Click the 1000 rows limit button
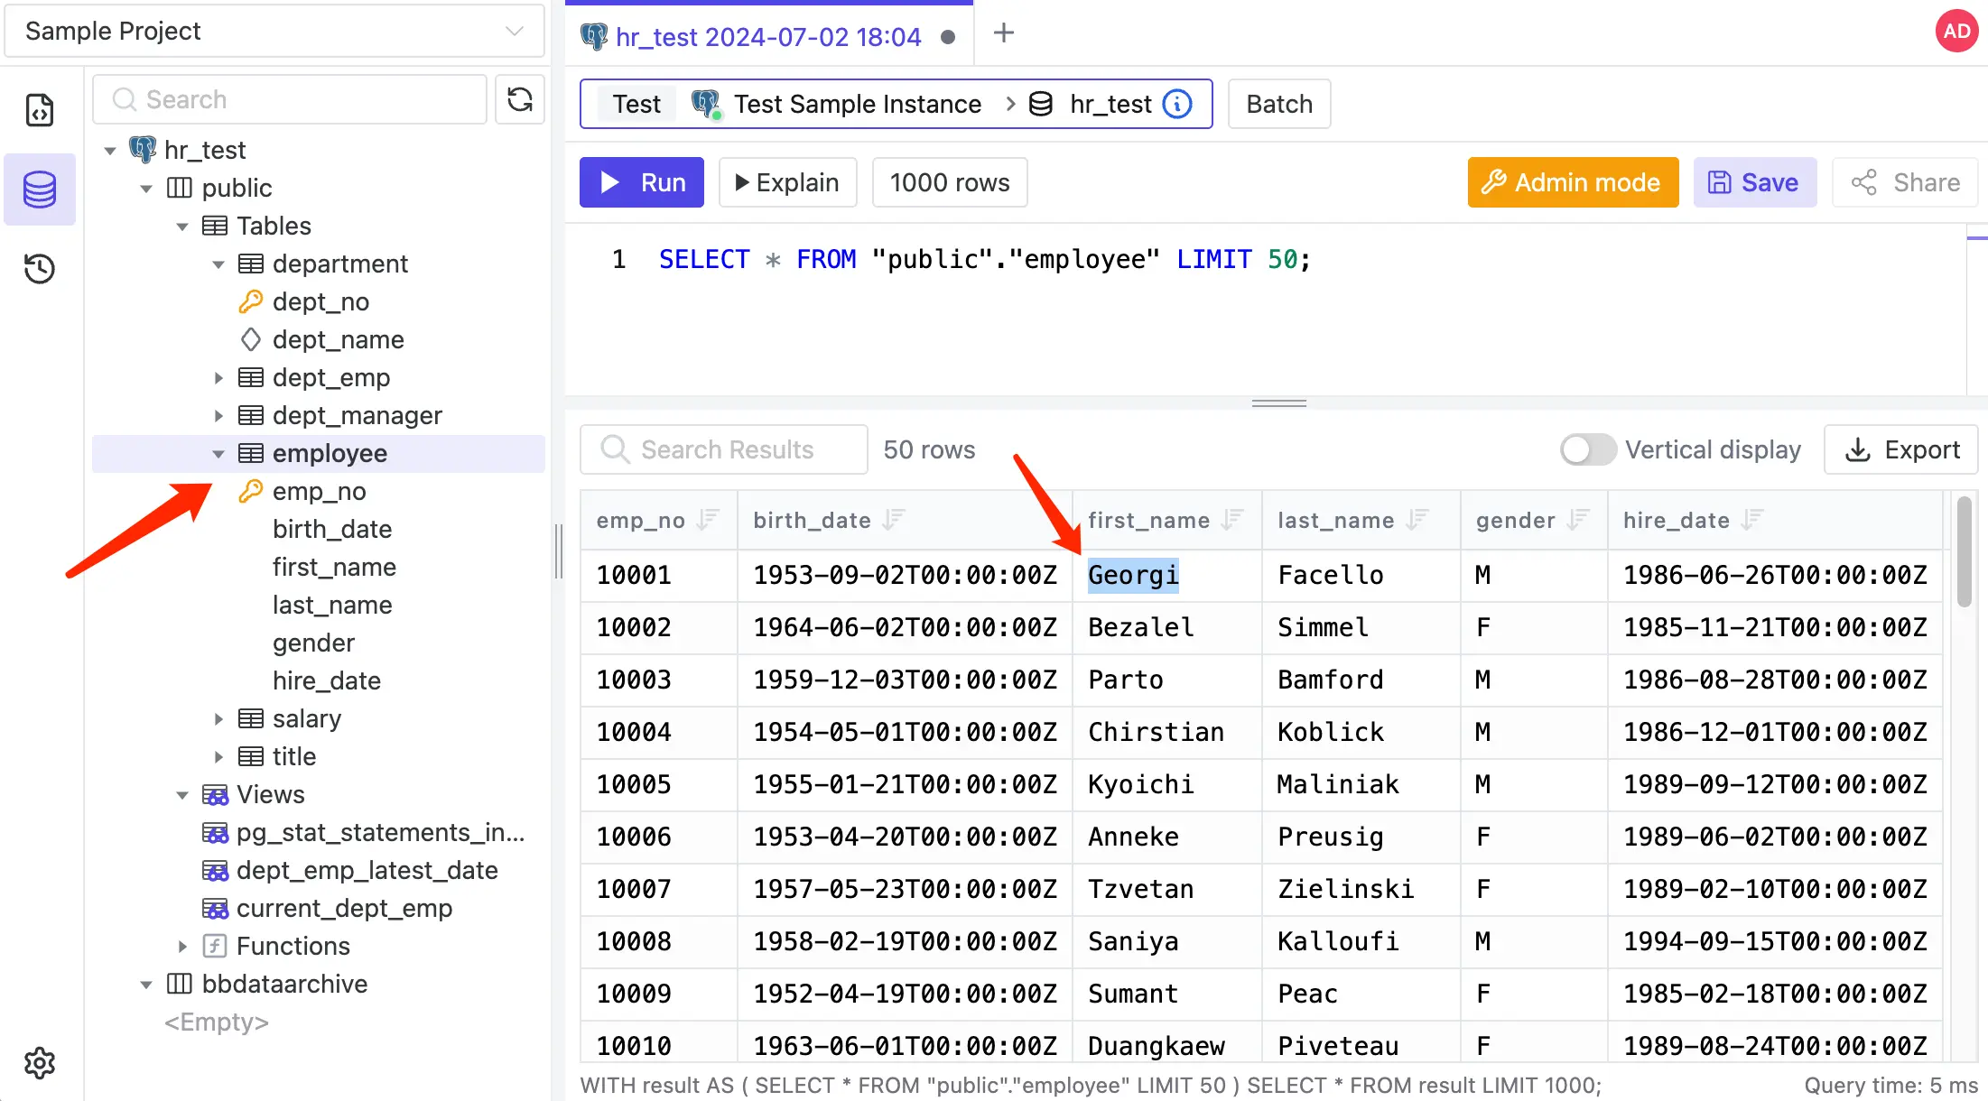 (x=949, y=183)
